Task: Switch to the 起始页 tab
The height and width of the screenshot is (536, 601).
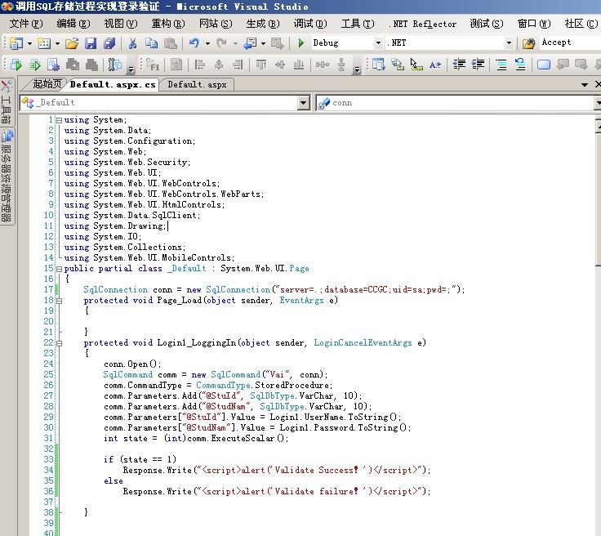Action: [47, 84]
